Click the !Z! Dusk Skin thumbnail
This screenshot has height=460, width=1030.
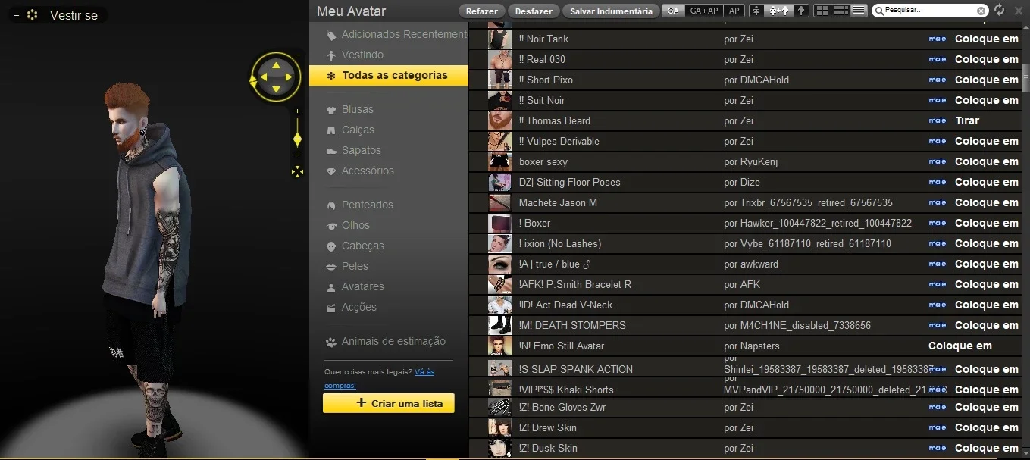point(499,448)
